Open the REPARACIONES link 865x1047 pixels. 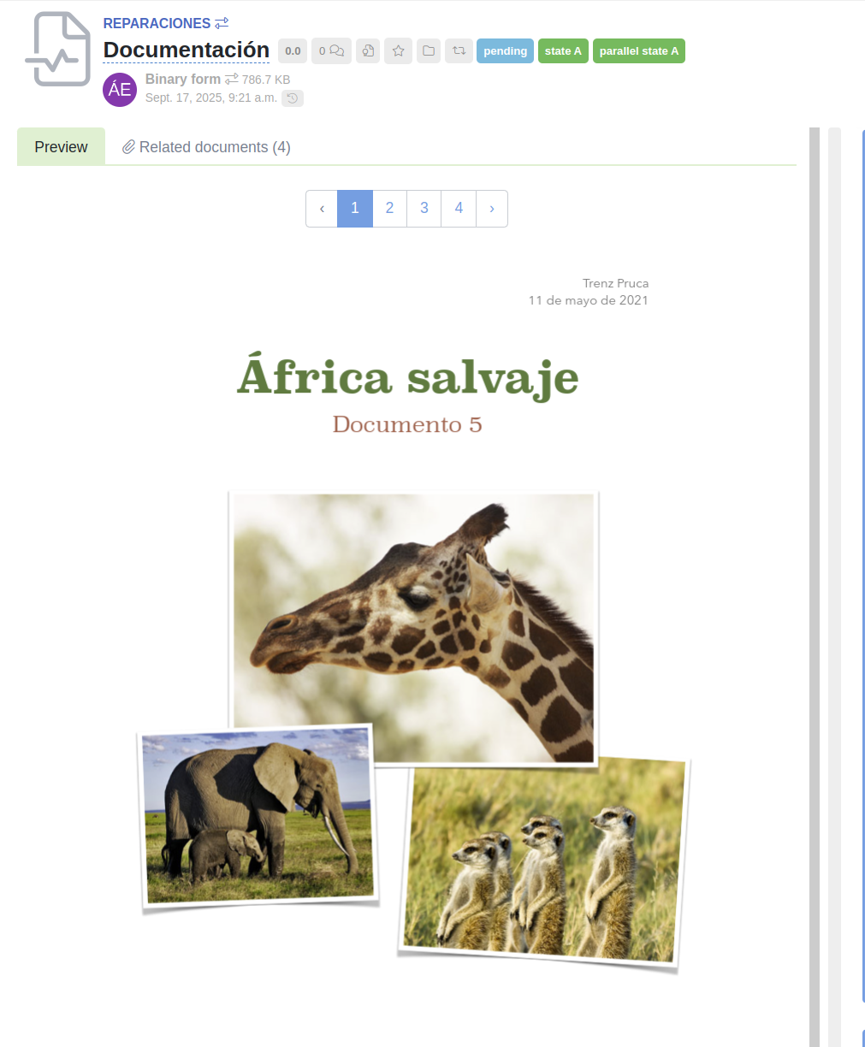pyautogui.click(x=157, y=23)
